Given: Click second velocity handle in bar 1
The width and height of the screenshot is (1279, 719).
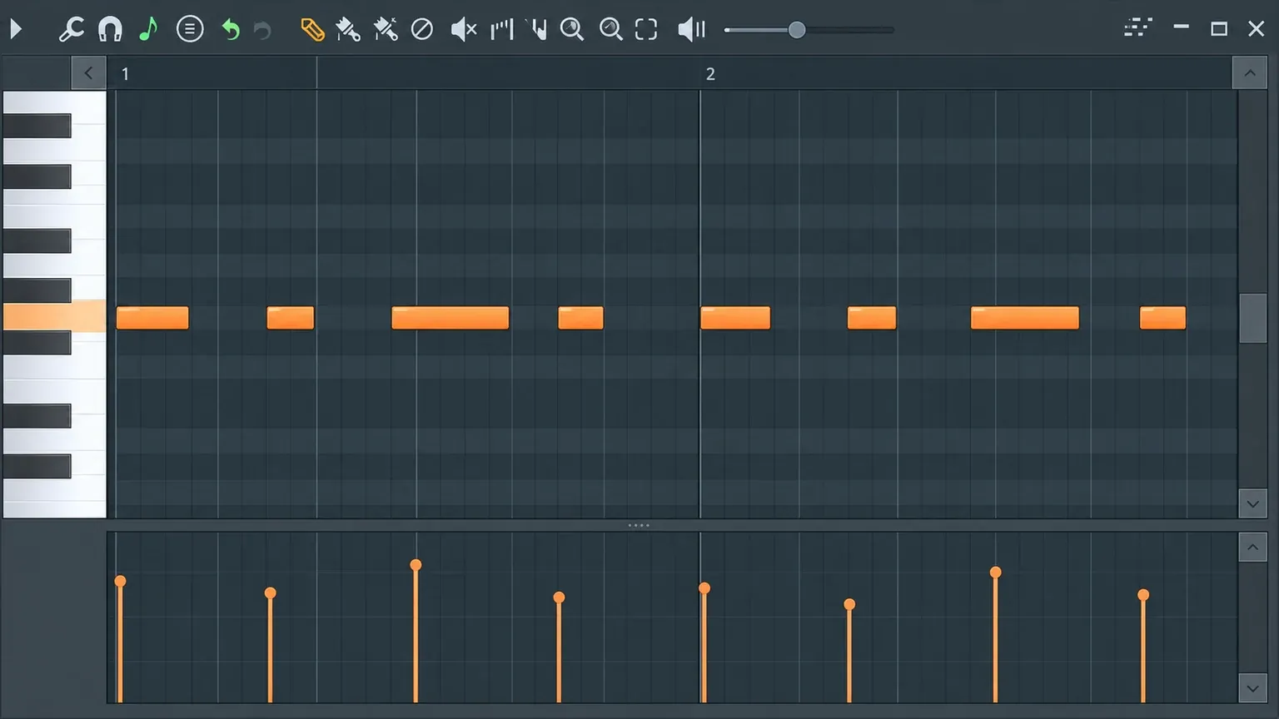Looking at the screenshot, I should tap(270, 593).
